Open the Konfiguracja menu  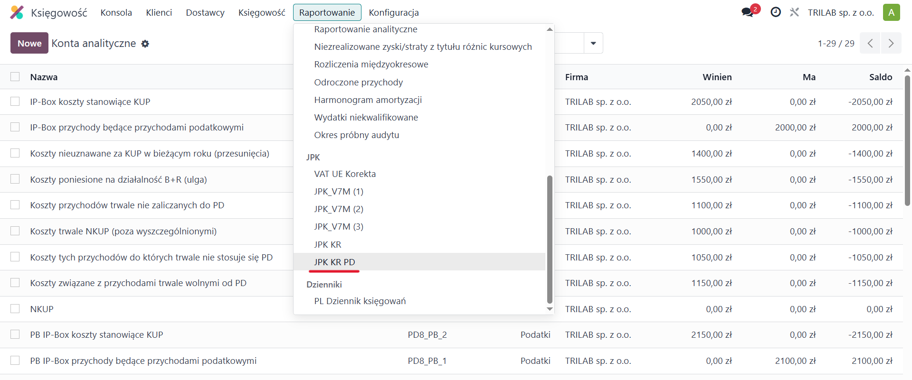click(394, 12)
